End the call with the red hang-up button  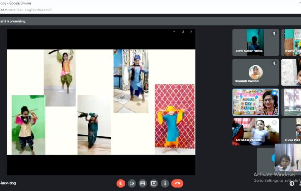pyautogui.click(x=177, y=183)
